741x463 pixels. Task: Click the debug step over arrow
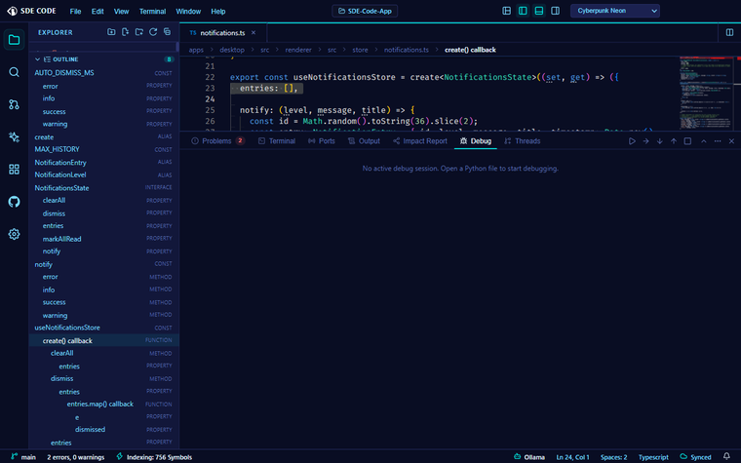pos(645,140)
